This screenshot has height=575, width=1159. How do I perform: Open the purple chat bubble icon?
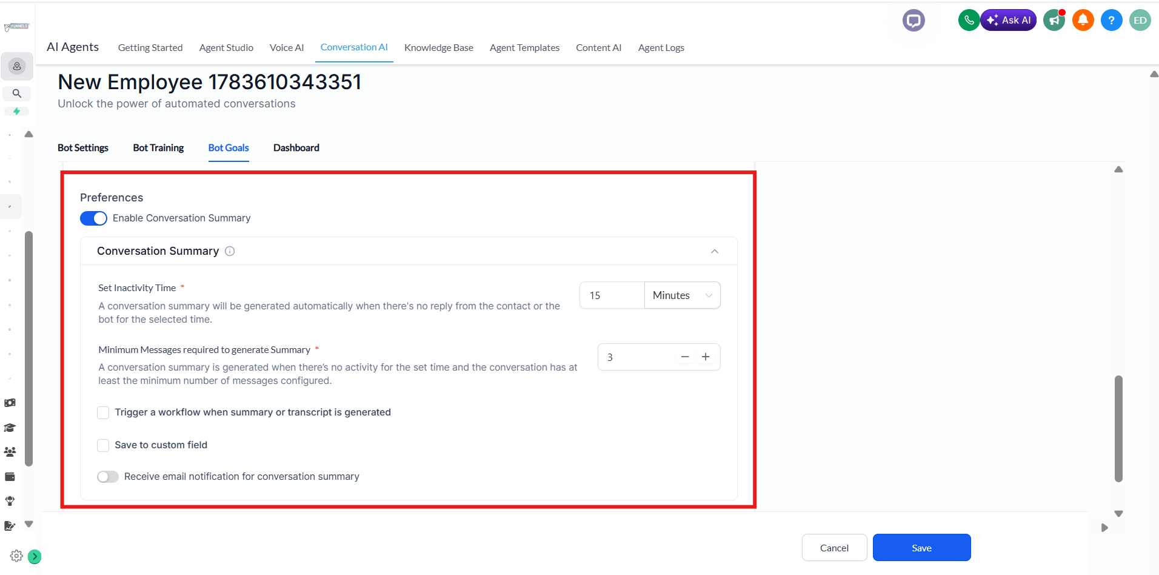(x=914, y=21)
